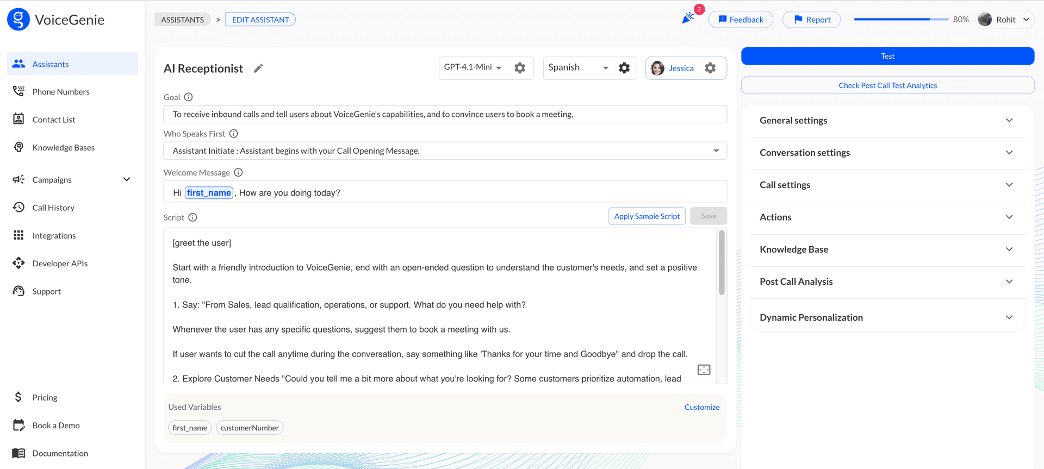This screenshot has height=469, width=1044.
Task: Click the Save script button
Action: (x=709, y=216)
